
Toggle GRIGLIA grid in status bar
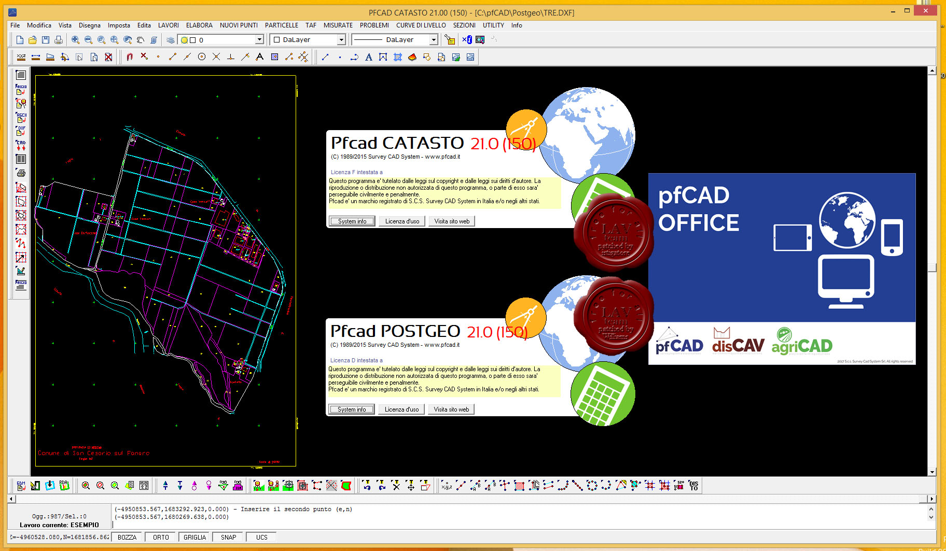195,537
